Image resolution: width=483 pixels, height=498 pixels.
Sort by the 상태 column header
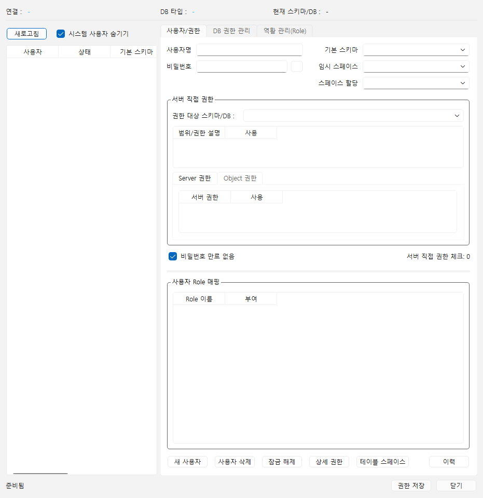[x=85, y=52]
